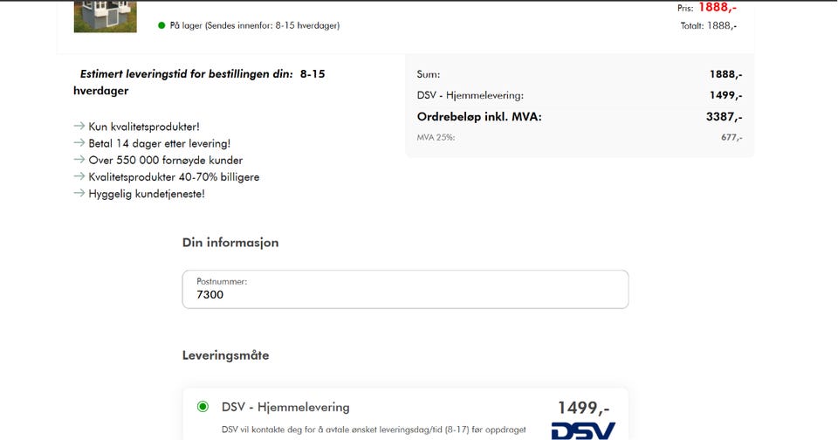Image resolution: width=838 pixels, height=440 pixels.
Task: Click the arrow beside Over 550 000 kunder
Action: tap(79, 159)
